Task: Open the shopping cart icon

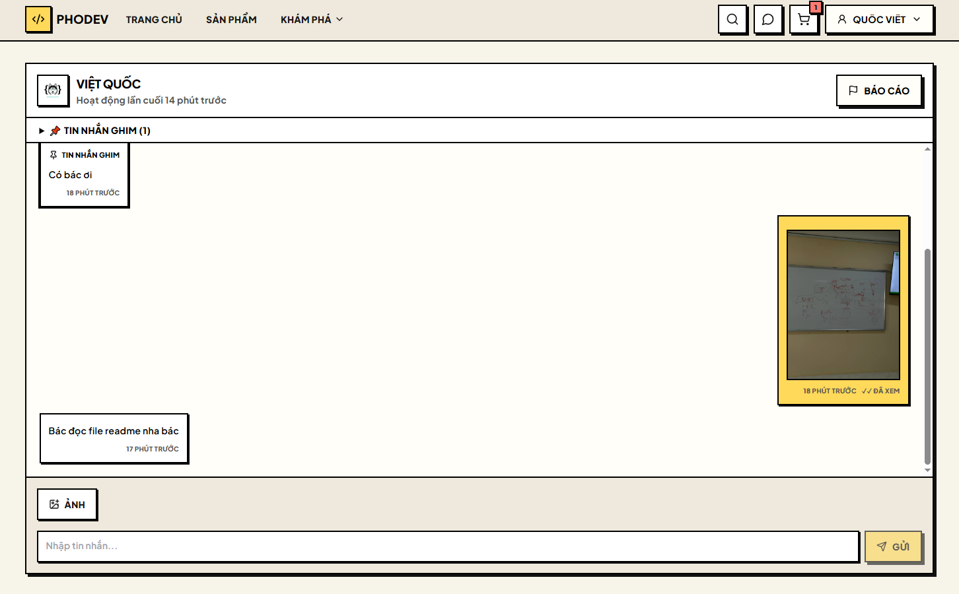Action: (x=804, y=19)
